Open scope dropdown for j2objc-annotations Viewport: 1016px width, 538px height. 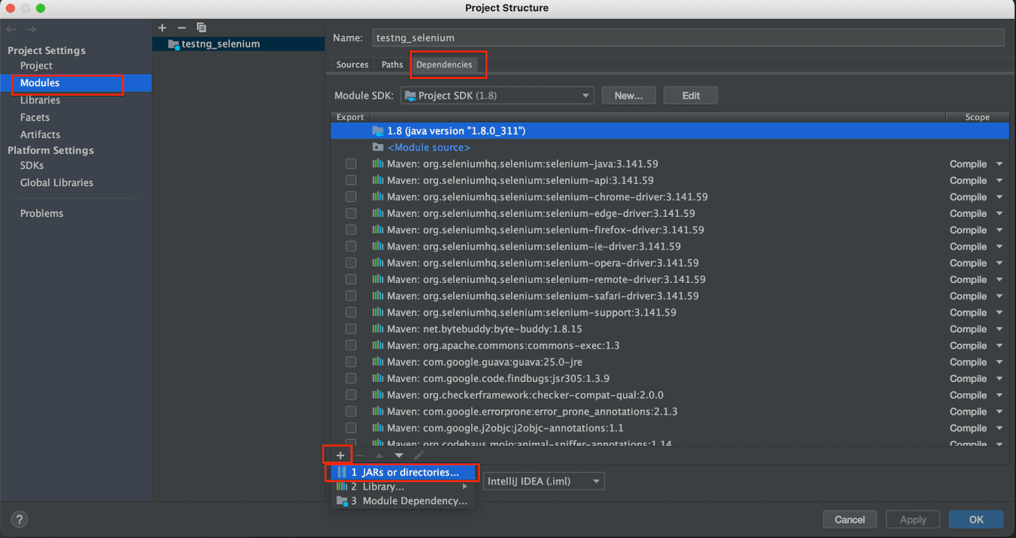coord(999,428)
